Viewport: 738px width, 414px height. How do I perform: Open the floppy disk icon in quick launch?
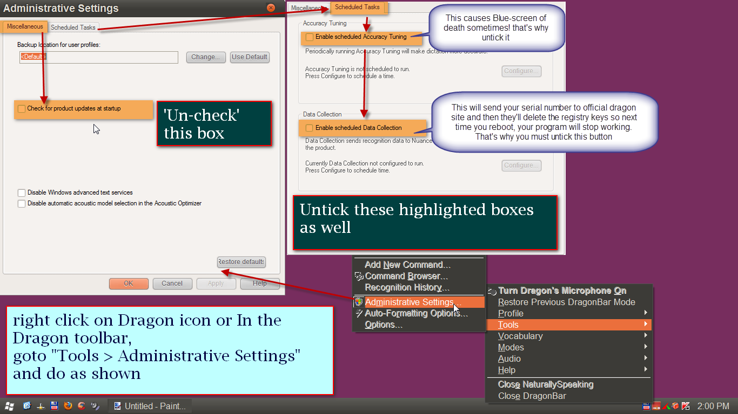point(54,406)
